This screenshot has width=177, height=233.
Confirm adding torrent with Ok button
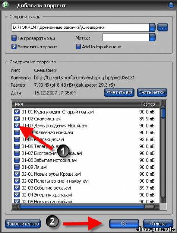pos(124,224)
